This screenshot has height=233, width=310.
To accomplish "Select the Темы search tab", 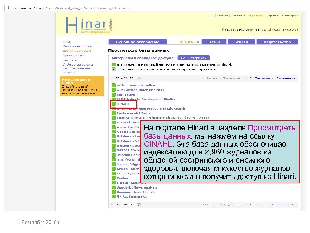I will pyautogui.click(x=214, y=42).
